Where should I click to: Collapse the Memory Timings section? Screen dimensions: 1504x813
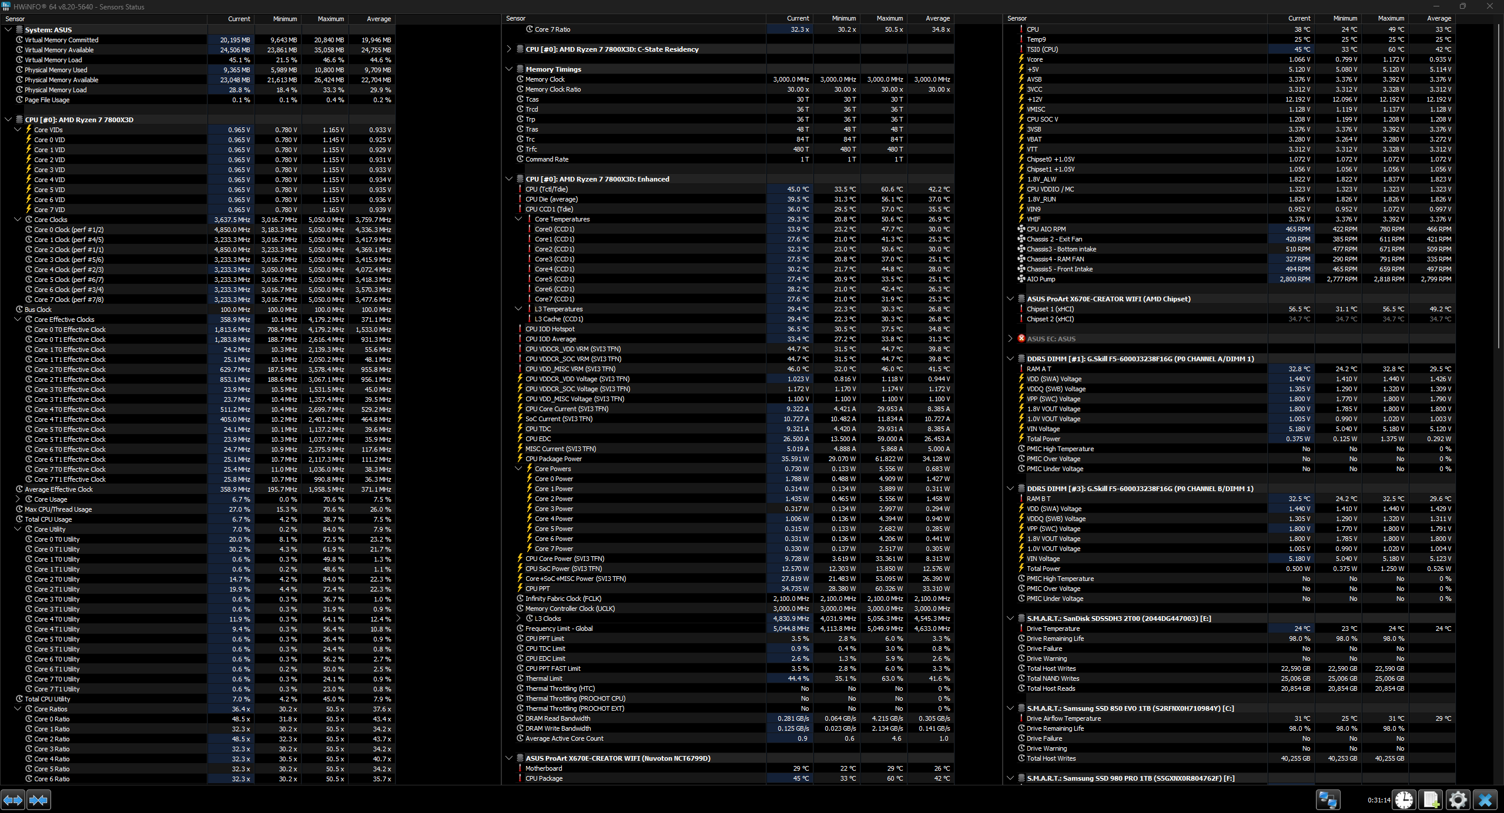[509, 69]
